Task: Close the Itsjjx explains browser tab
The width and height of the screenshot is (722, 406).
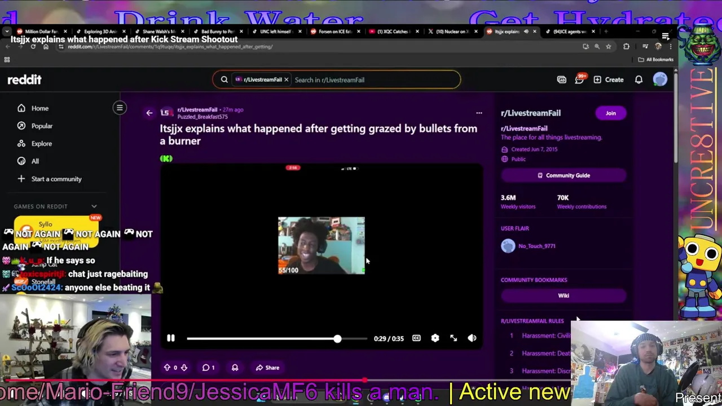Action: coord(534,32)
